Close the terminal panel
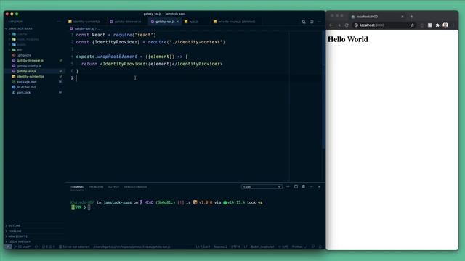465x261 pixels. (x=319, y=187)
